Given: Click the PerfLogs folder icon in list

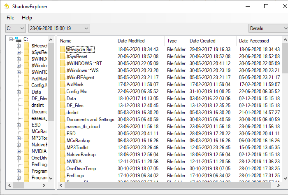Looking at the screenshot, I should pos(63,175).
